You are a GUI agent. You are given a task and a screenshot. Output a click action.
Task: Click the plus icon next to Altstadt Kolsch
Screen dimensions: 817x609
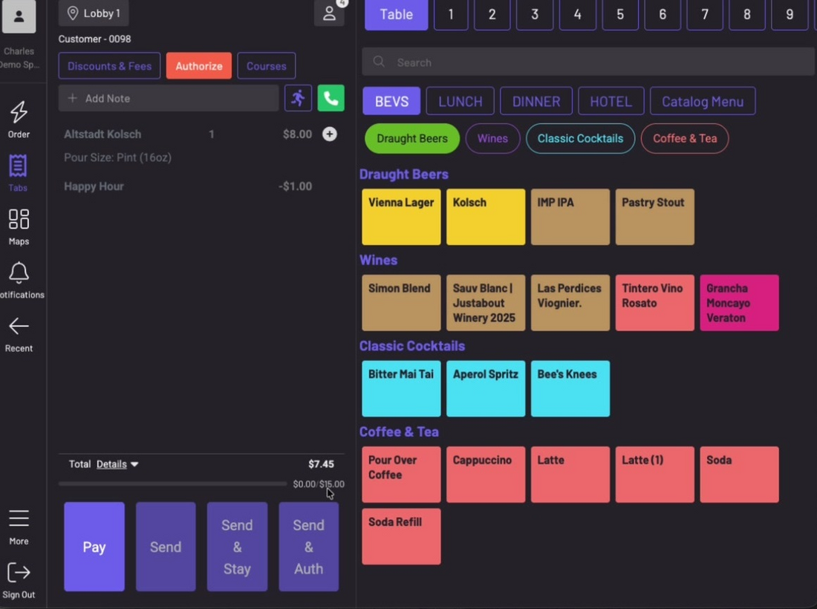[329, 134]
